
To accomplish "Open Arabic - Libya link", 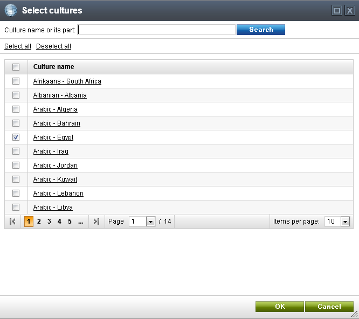I will pyautogui.click(x=53, y=207).
